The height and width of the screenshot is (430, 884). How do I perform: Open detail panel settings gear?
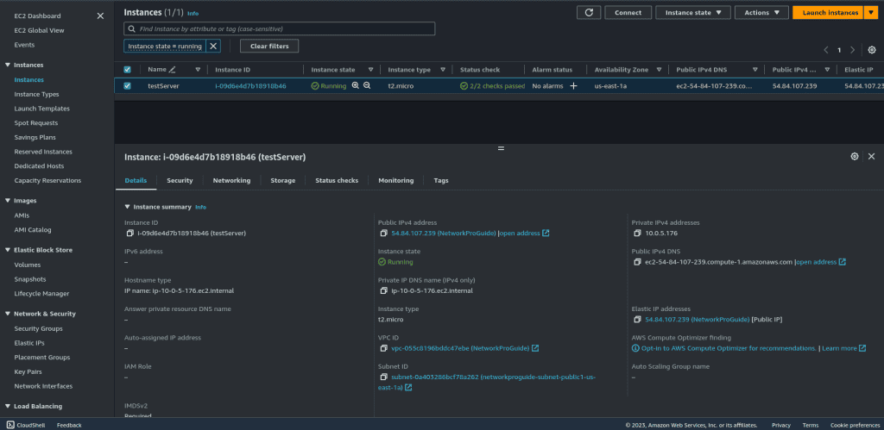point(855,157)
